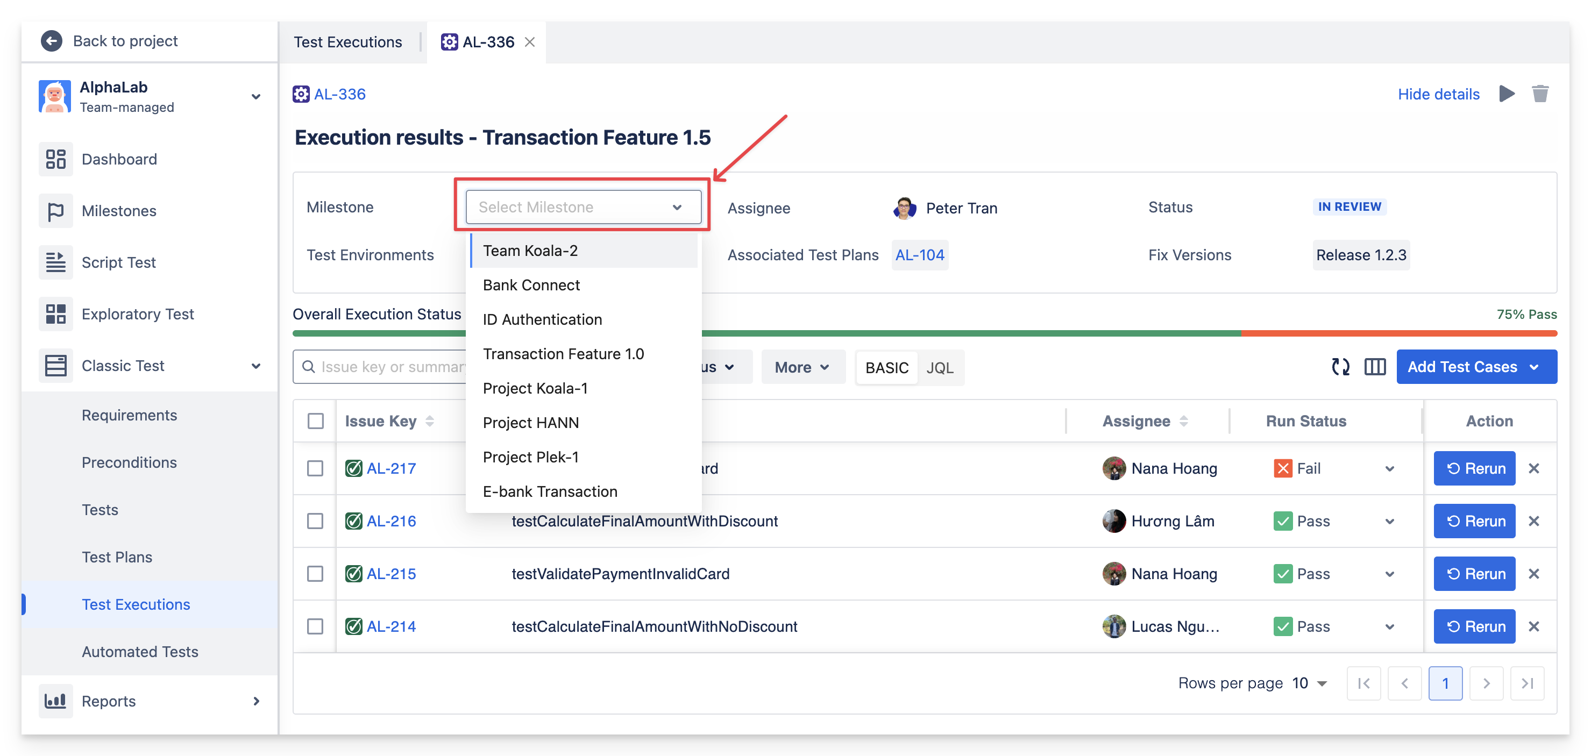Click the Back to project arrow icon

pos(51,41)
